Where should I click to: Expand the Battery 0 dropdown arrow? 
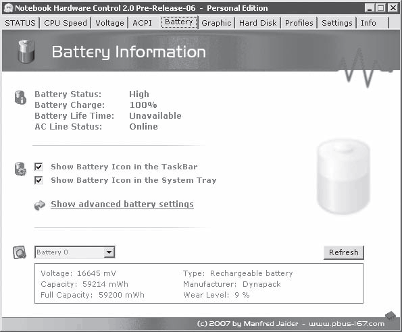[109, 252]
